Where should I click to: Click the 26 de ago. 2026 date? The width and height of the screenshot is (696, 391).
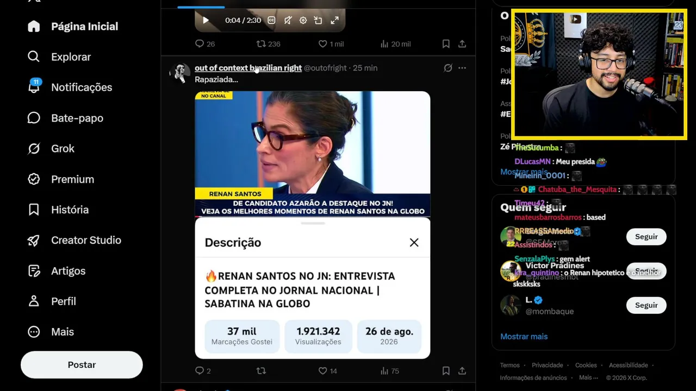click(389, 336)
